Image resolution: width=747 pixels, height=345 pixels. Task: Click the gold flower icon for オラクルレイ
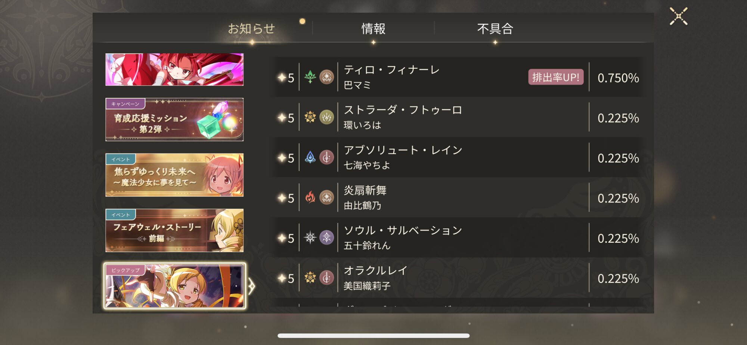coord(310,277)
